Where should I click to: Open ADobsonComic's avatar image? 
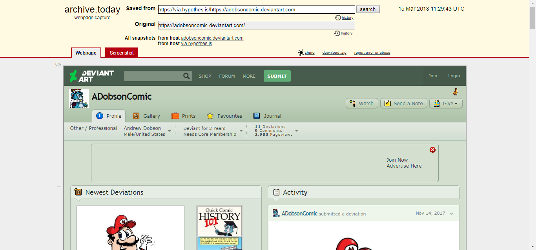click(79, 98)
